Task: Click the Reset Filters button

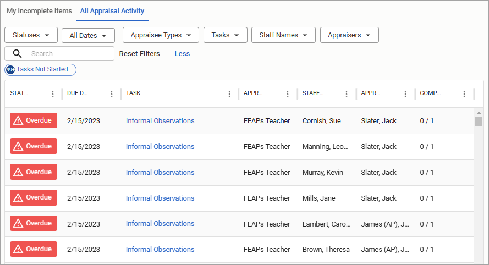Action: 139,54
